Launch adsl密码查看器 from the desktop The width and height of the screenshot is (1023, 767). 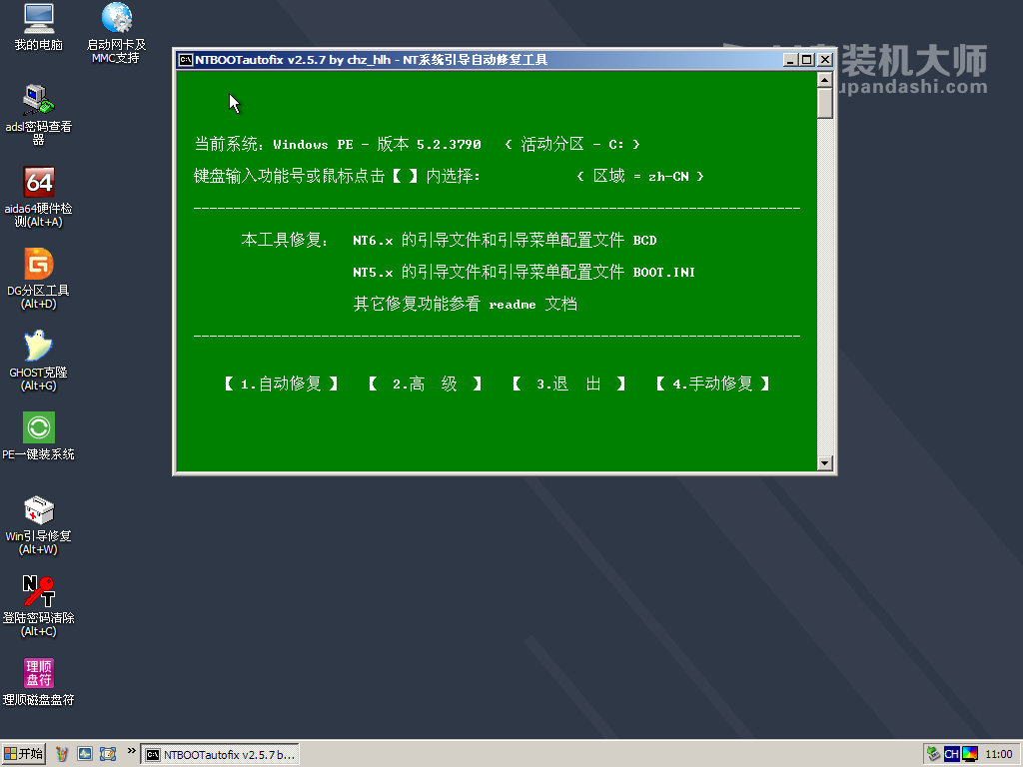pyautogui.click(x=38, y=99)
